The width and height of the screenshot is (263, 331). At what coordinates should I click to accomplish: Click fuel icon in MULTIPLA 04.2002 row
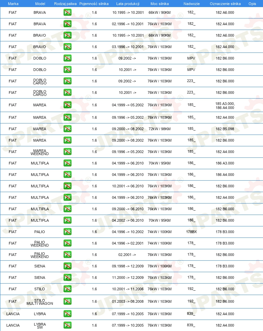pyautogui.click(x=68, y=220)
